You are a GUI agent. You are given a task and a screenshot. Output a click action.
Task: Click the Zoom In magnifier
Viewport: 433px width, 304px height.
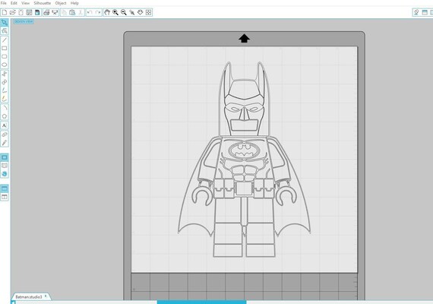115,12
